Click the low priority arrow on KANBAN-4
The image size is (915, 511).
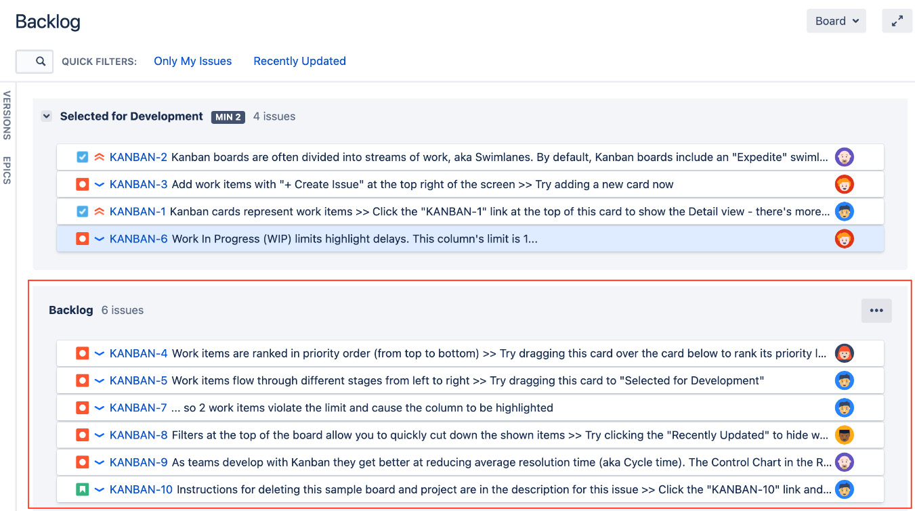tap(99, 353)
